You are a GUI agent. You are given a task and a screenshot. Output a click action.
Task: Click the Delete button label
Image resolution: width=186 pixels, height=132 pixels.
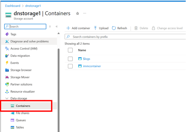tap(144, 28)
